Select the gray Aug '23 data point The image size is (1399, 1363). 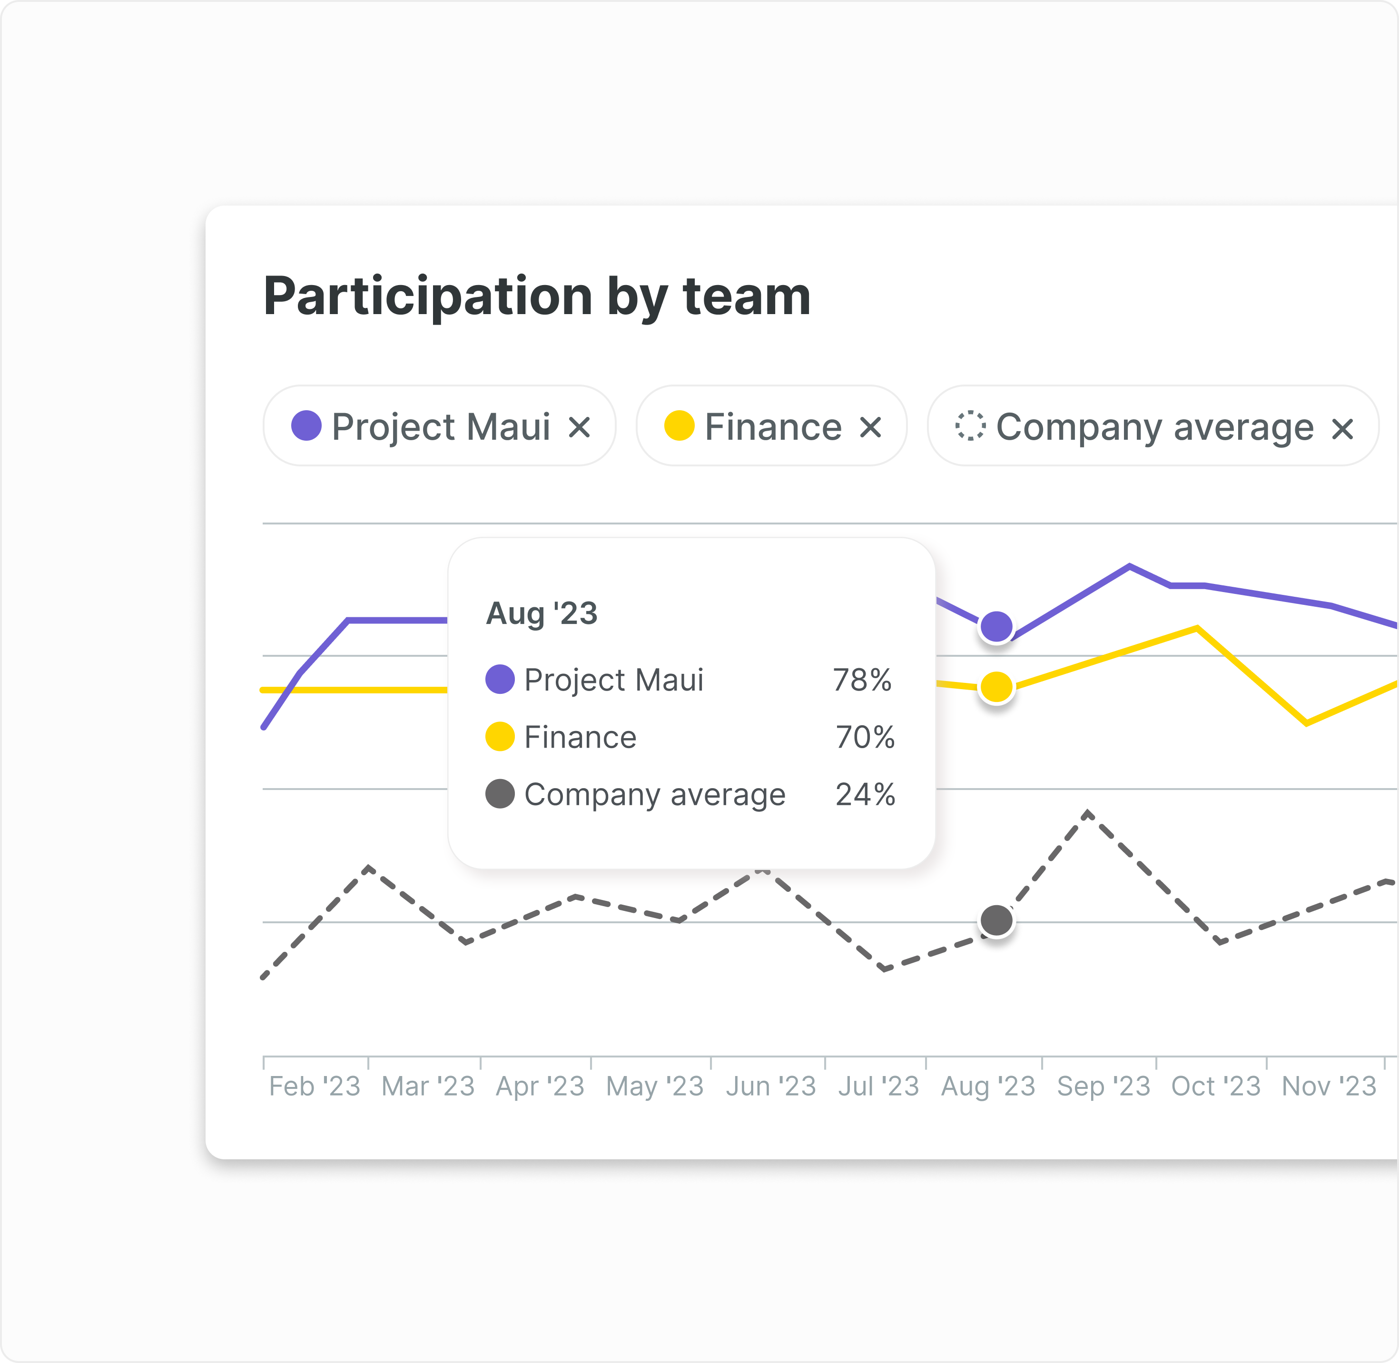click(996, 920)
